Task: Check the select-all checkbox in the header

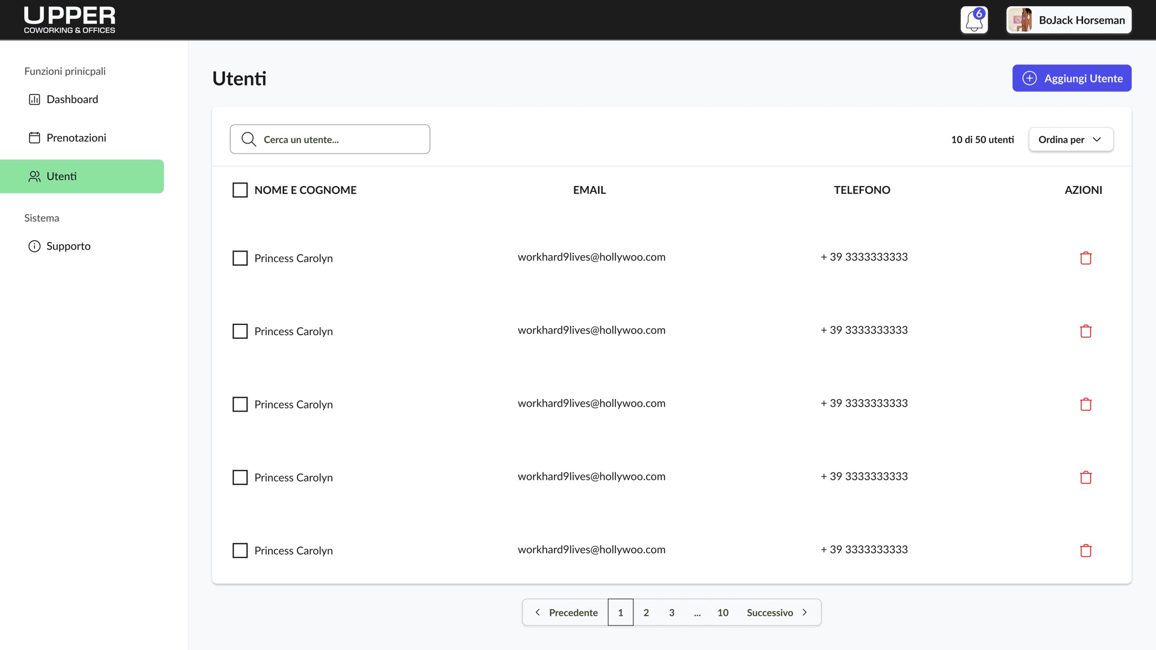Action: pos(240,190)
